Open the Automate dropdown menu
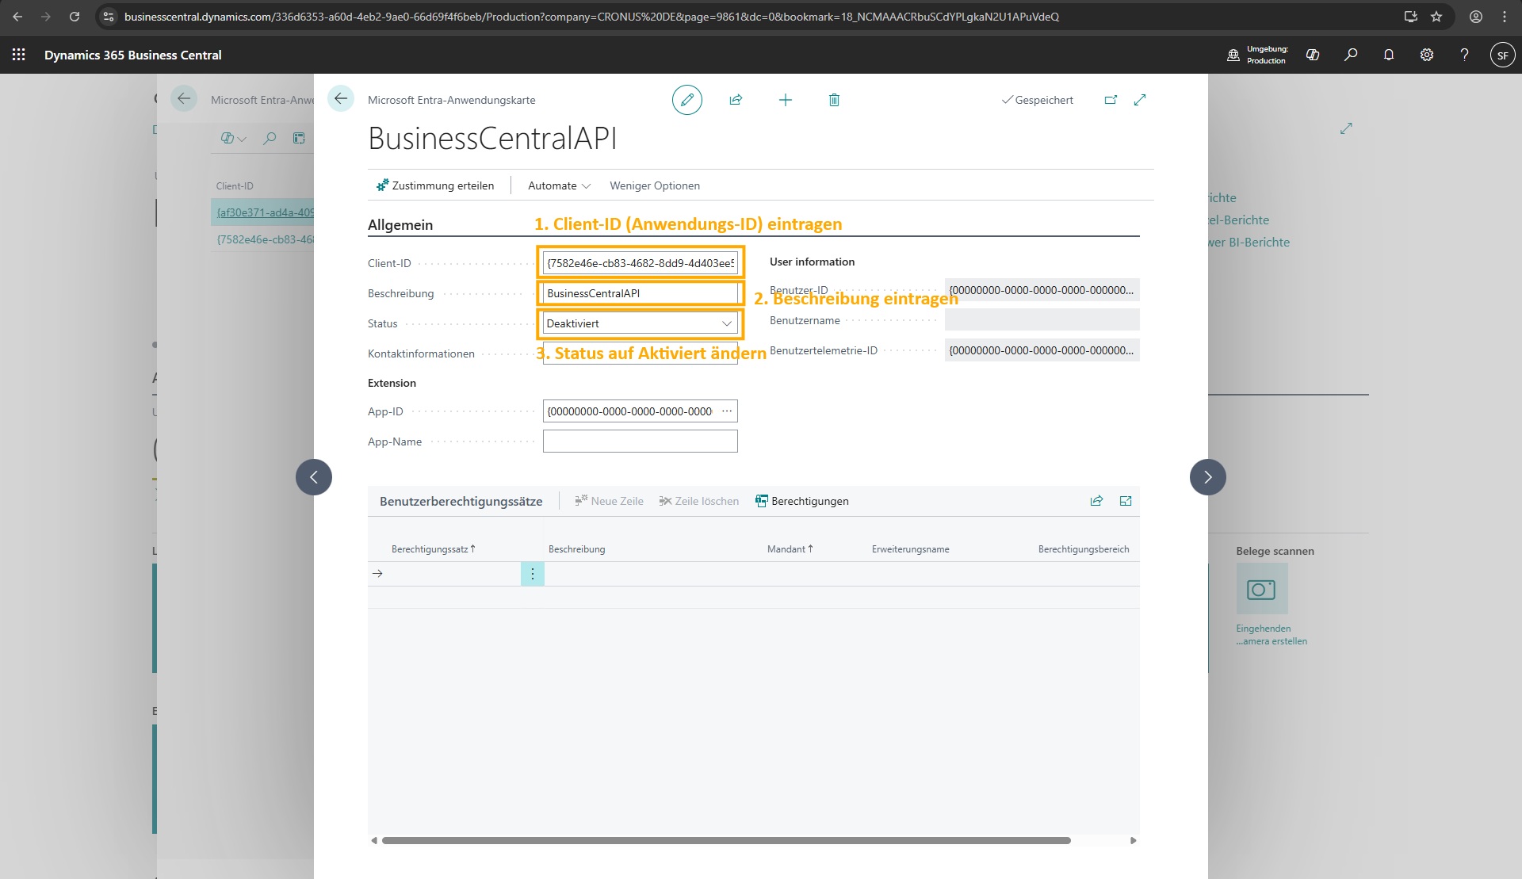 coord(559,185)
